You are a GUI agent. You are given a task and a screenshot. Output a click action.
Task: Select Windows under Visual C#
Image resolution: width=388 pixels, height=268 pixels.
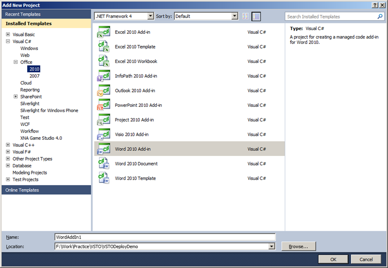29,49
